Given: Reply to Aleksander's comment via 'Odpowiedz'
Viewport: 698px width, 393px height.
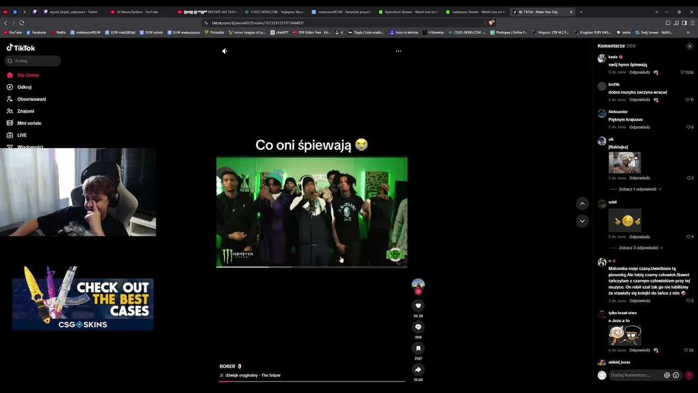Looking at the screenshot, I should (x=640, y=127).
